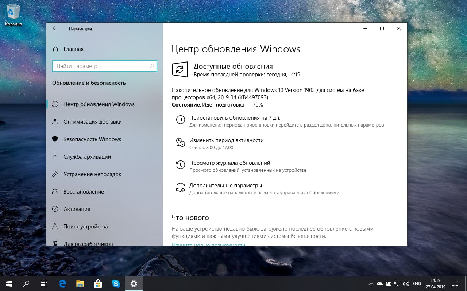Open Microsoft Store from the taskbar

[x=98, y=283]
